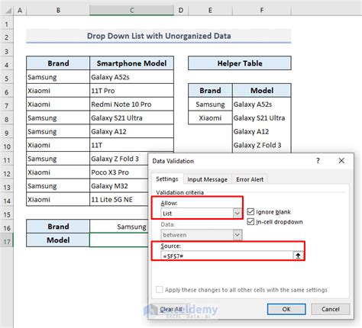Click the select-all corner triangle
Viewport: 362px width, 328px height.
[x=8, y=11]
